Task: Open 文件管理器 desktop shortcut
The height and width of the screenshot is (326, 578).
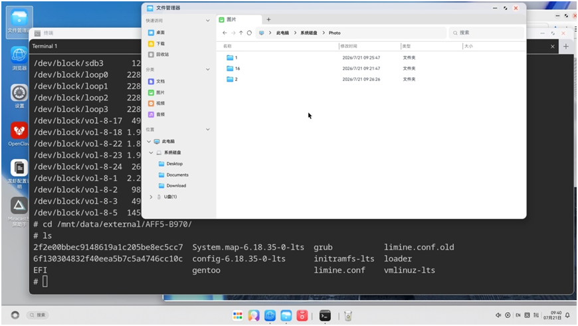Action: pos(19,21)
